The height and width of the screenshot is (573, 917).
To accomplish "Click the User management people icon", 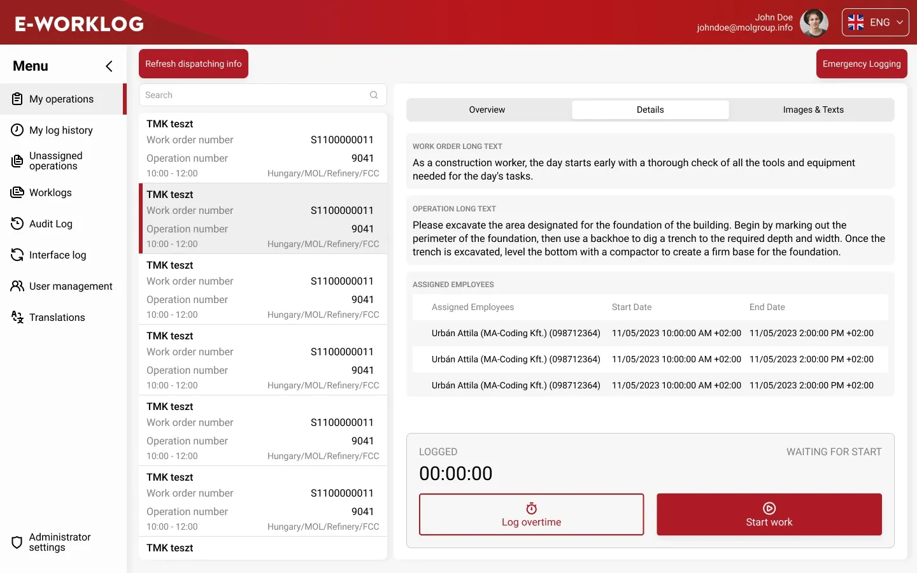I will coord(17,286).
